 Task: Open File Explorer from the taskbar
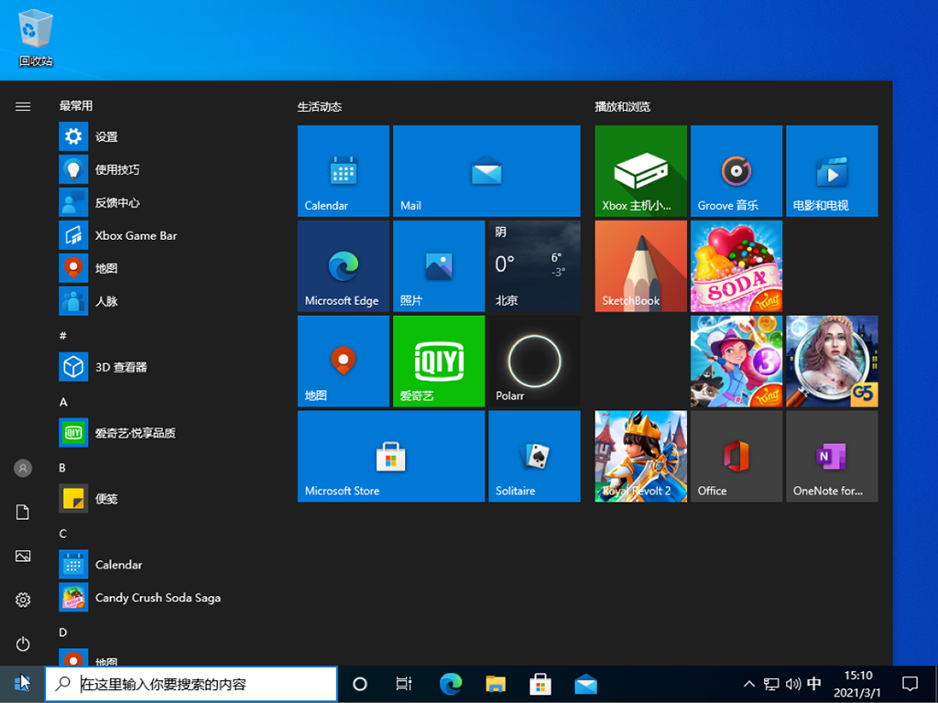pyautogui.click(x=496, y=684)
